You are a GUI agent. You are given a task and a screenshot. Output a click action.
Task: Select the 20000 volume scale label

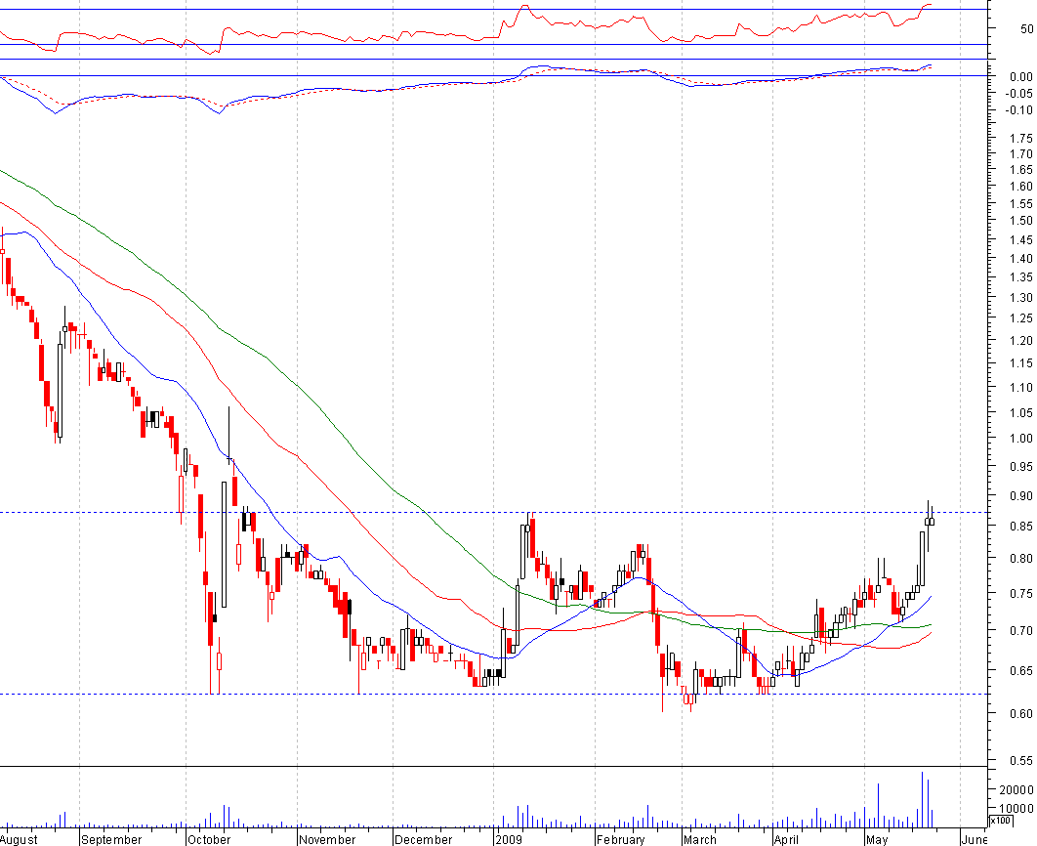[x=1016, y=789]
